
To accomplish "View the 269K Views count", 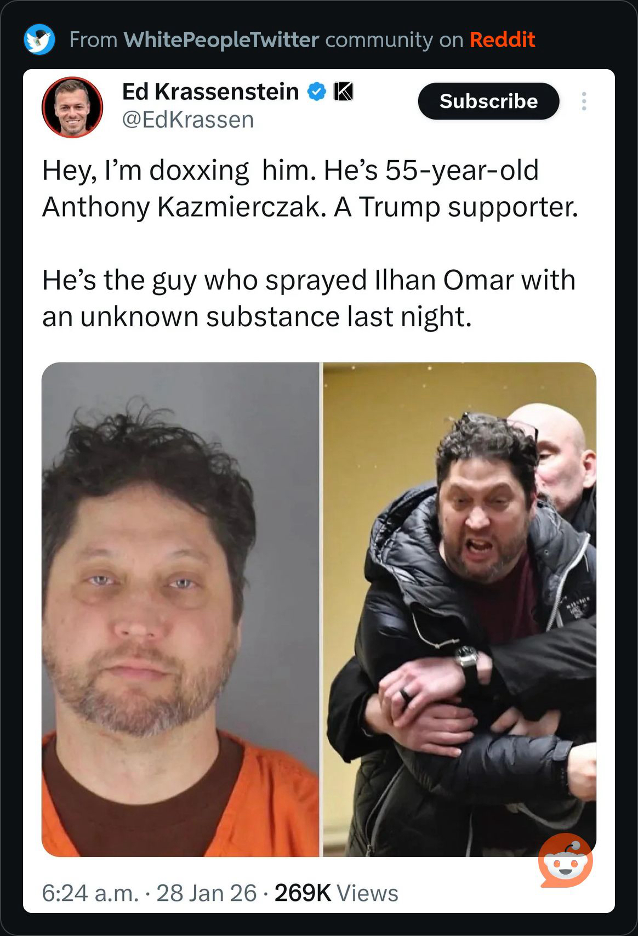I will coord(336,893).
